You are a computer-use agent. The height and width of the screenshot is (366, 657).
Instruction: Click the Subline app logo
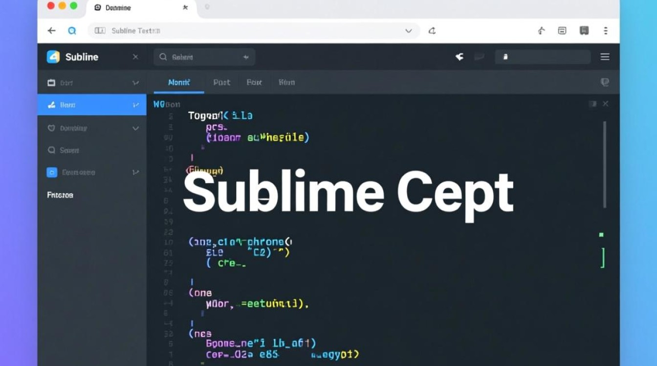[x=53, y=57]
